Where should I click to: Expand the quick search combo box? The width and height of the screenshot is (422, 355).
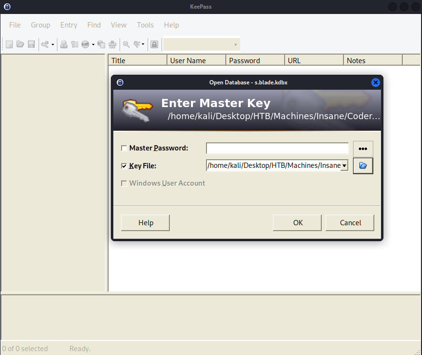(236, 44)
